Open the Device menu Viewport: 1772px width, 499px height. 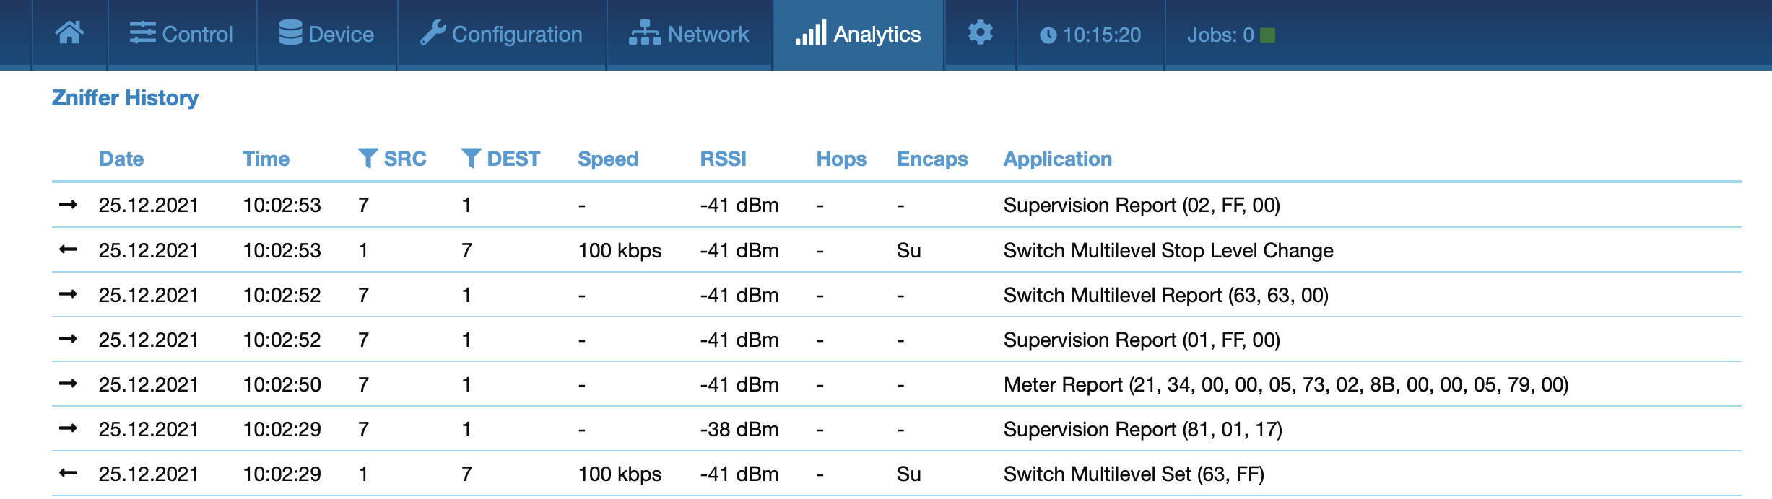(326, 34)
